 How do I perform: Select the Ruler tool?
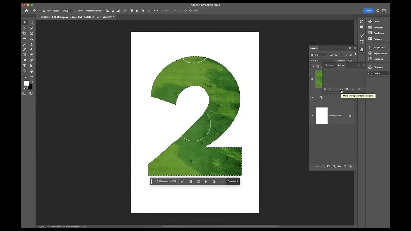(24, 39)
